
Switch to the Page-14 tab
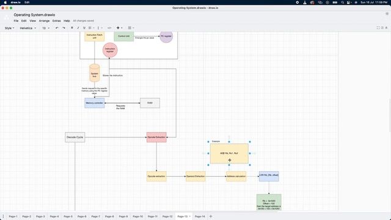coord(200,216)
